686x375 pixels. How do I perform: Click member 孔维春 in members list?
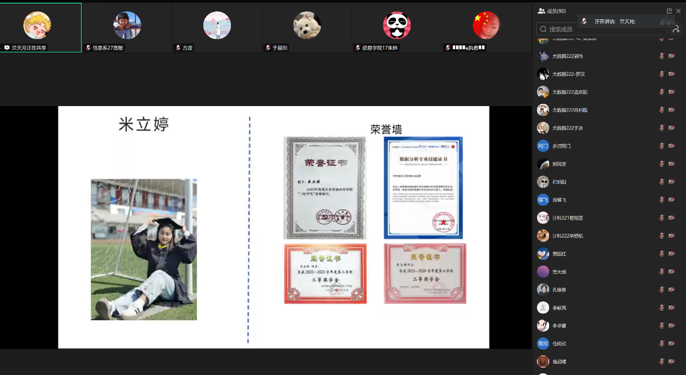pos(559,290)
